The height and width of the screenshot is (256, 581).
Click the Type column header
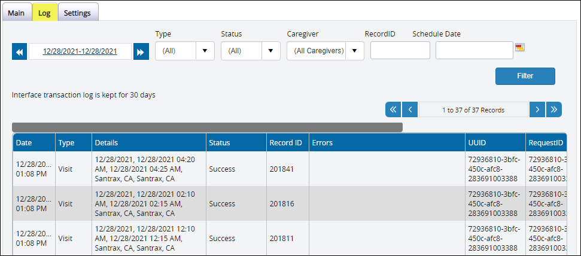74,142
